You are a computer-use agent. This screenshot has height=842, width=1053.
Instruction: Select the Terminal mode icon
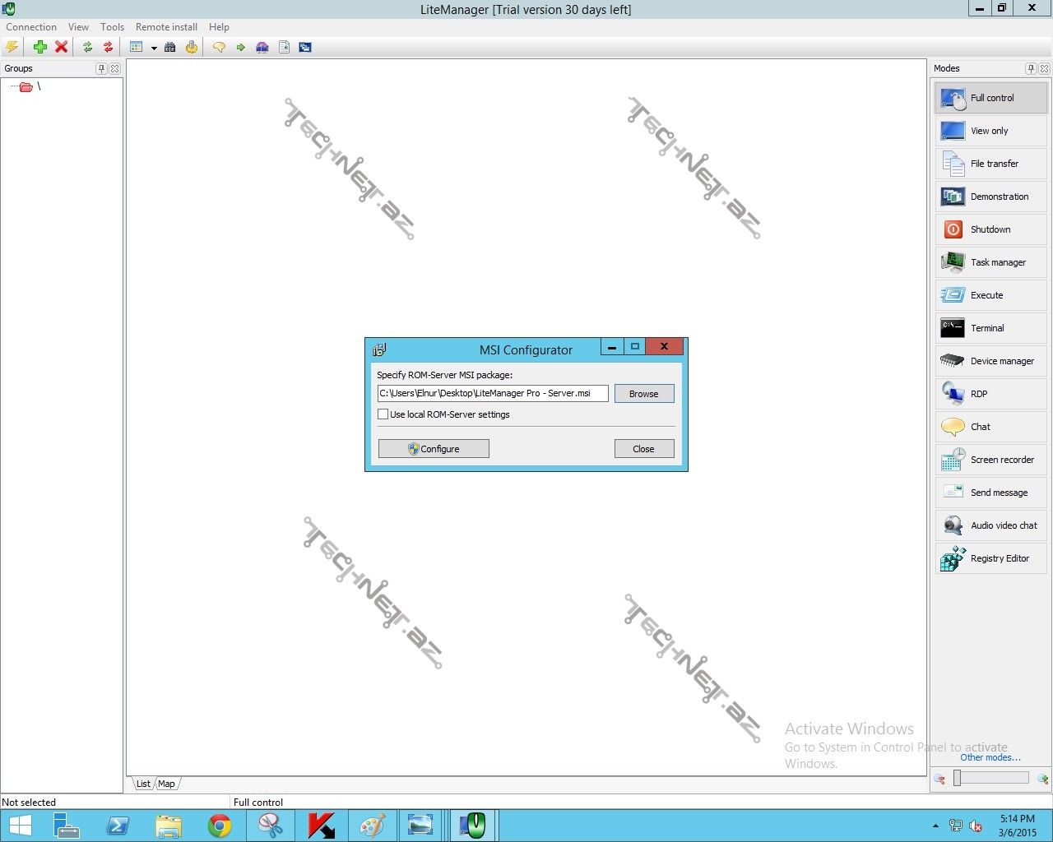point(953,328)
